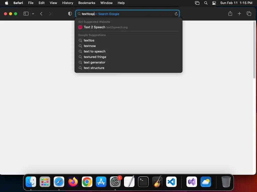Open the Window menu
257x192 pixels.
(x=106, y=3)
